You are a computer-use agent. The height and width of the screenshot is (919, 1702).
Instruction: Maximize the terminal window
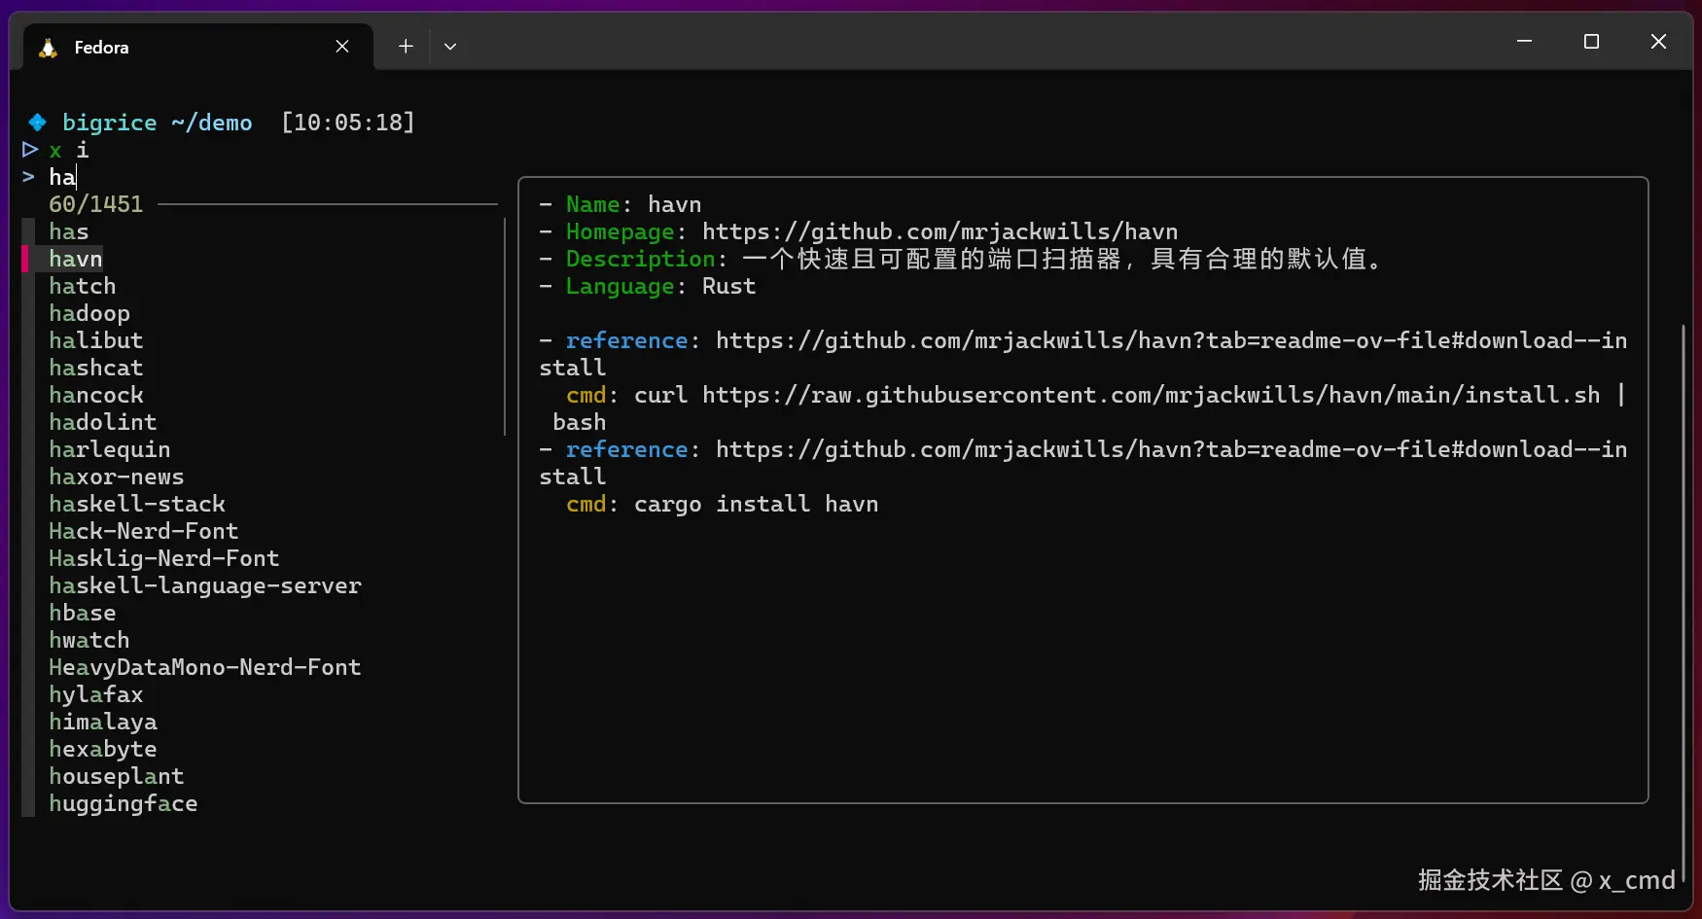pyautogui.click(x=1591, y=41)
